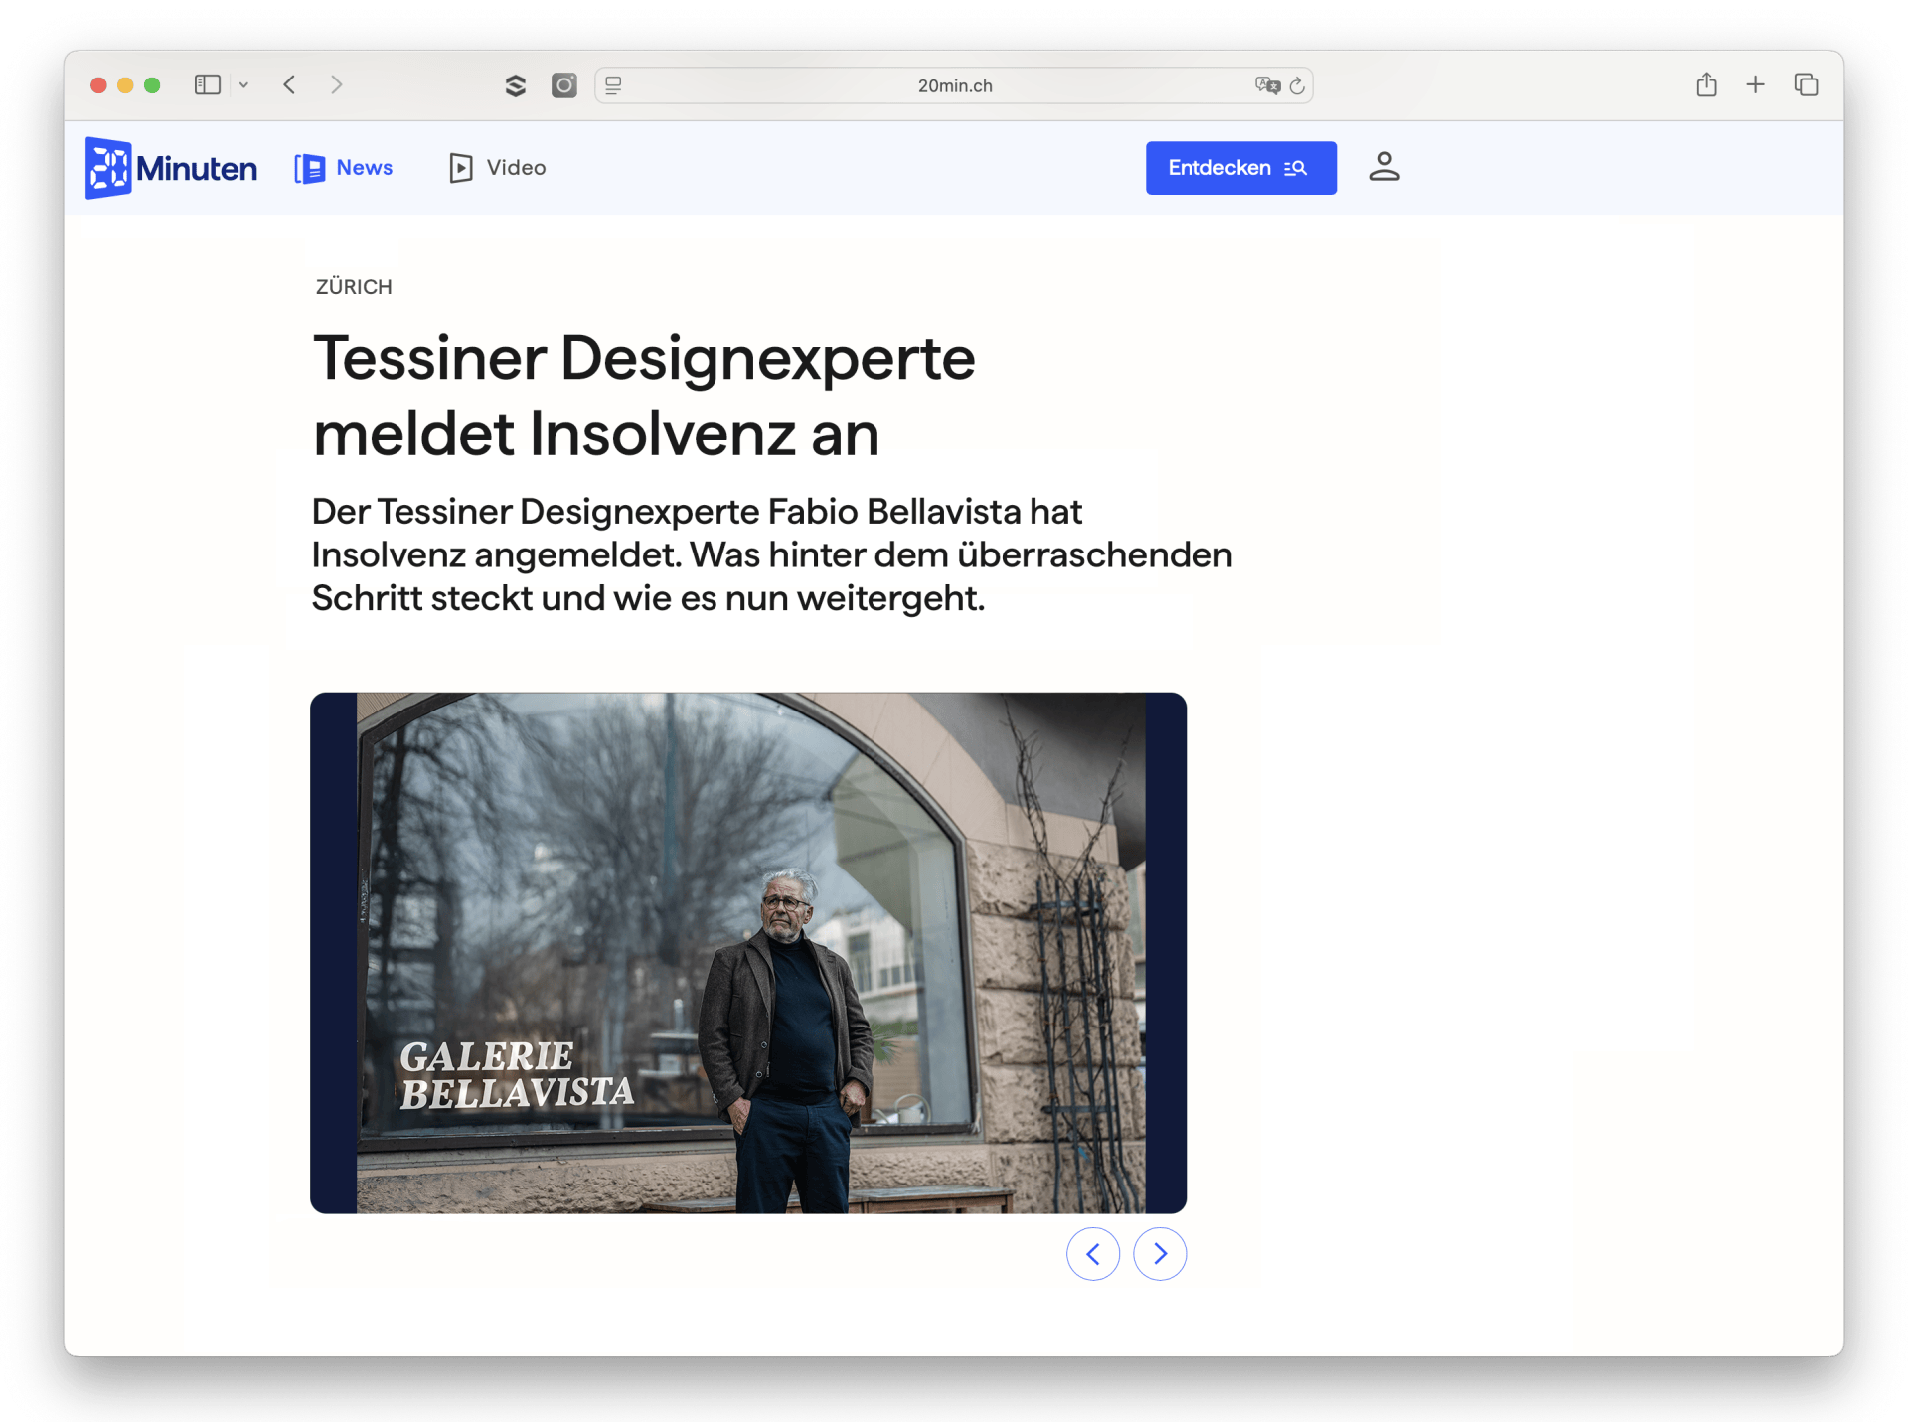Reload the 20min.ch page
The image size is (1908, 1422).
[x=1296, y=85]
